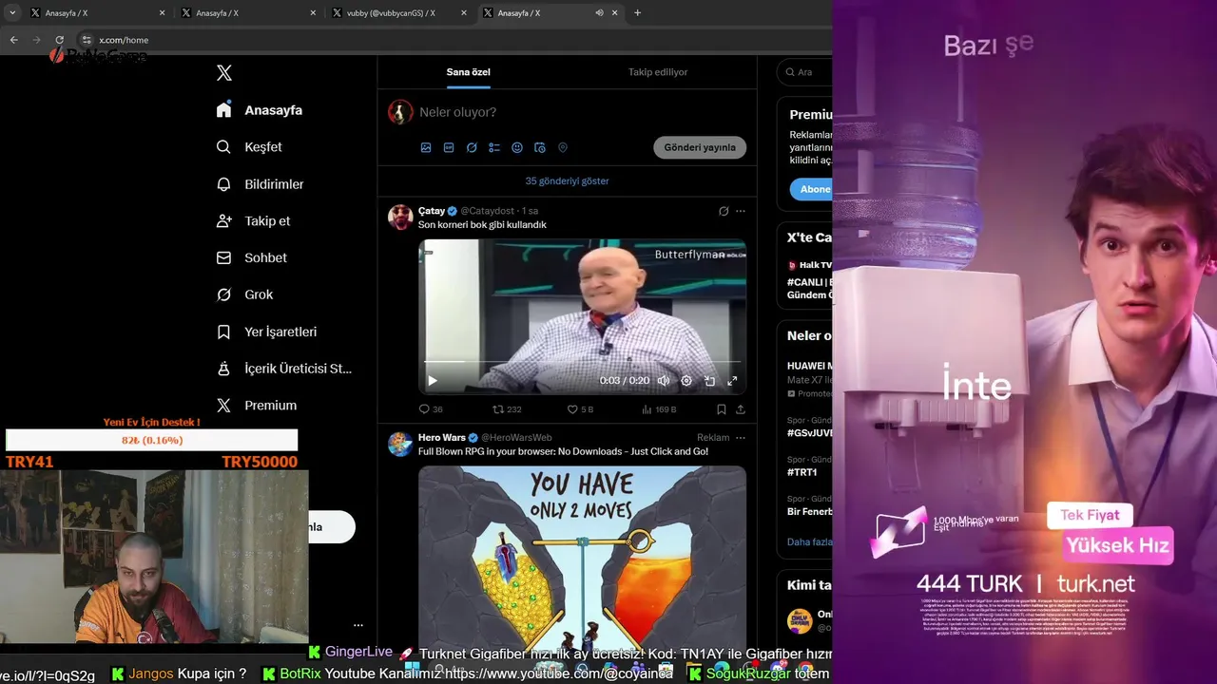Viewport: 1217px width, 684px height.
Task: Mute the video volume
Action: pos(664,381)
